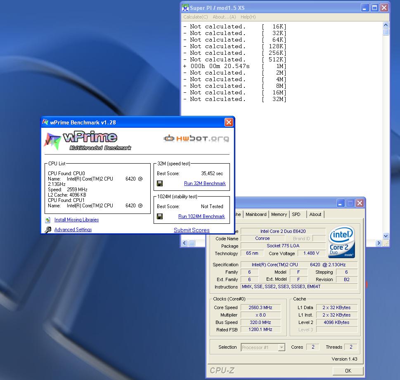Close the wPrime Benchmark window
This screenshot has width=400, height=380.
coord(229,122)
